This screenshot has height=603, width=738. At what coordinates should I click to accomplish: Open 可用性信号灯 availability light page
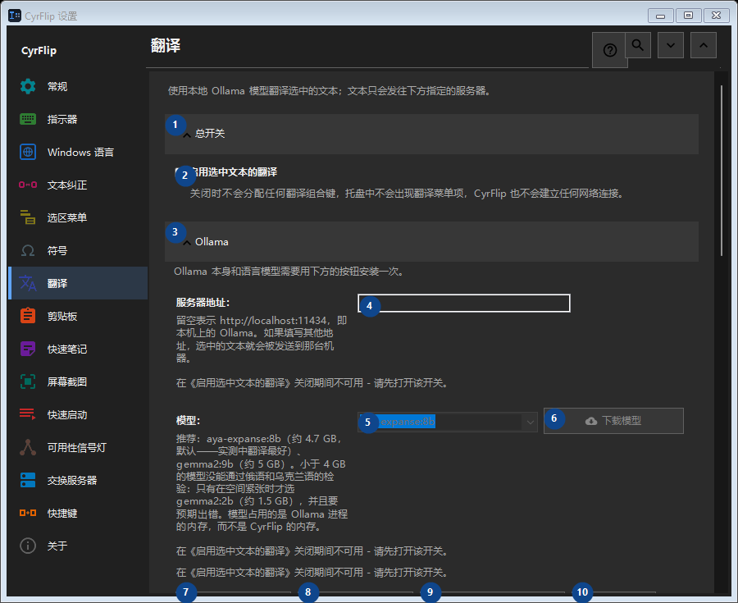point(78,447)
